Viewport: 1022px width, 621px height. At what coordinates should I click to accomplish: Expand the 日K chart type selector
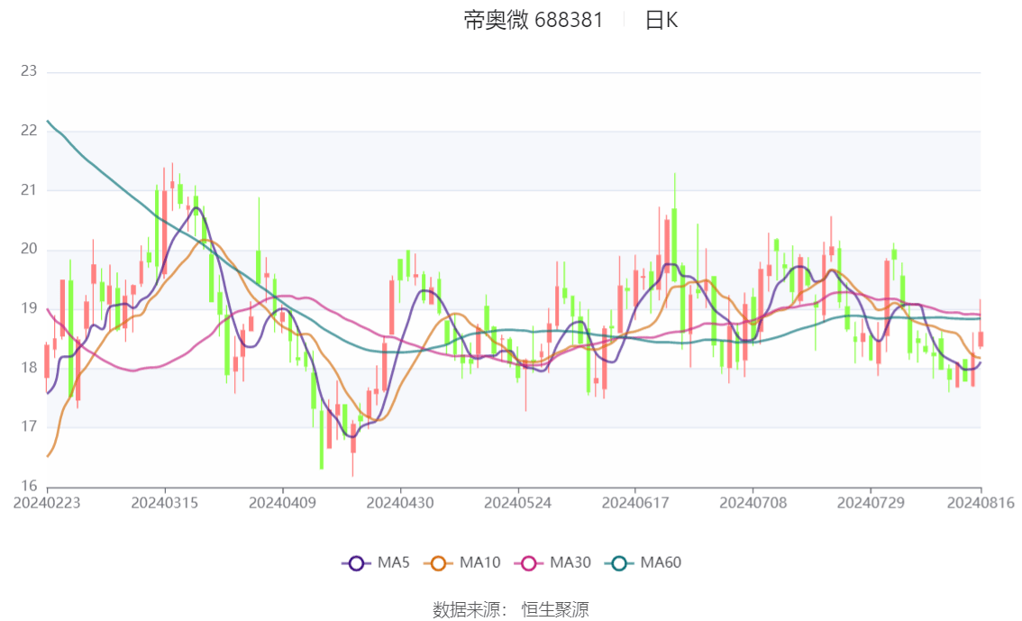click(662, 20)
